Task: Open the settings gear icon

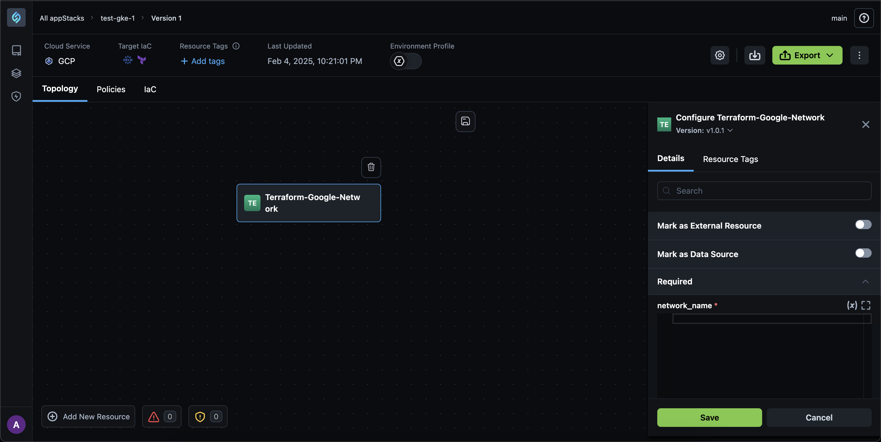Action: (x=720, y=55)
